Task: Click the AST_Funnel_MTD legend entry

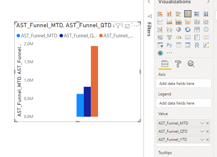Action: (x=37, y=36)
